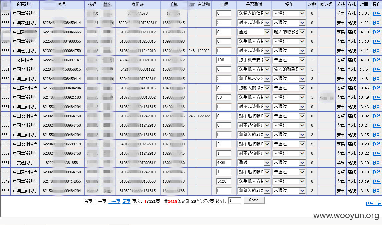This screenshot has height=225, width=382.
Task: Click the 帐号 column header
Action: (x=62, y=4)
